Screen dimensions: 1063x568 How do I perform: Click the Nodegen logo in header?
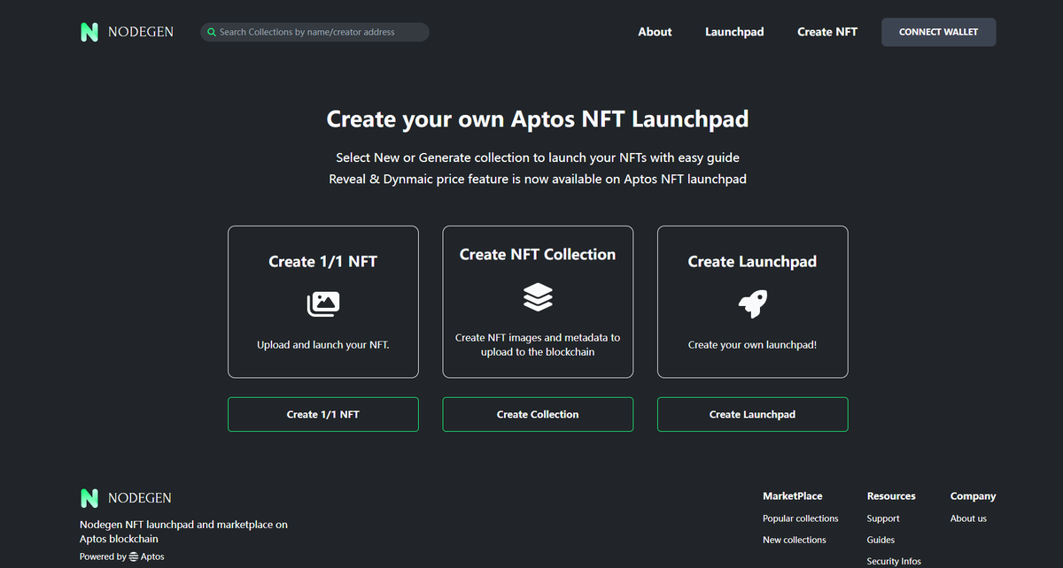pyautogui.click(x=127, y=32)
